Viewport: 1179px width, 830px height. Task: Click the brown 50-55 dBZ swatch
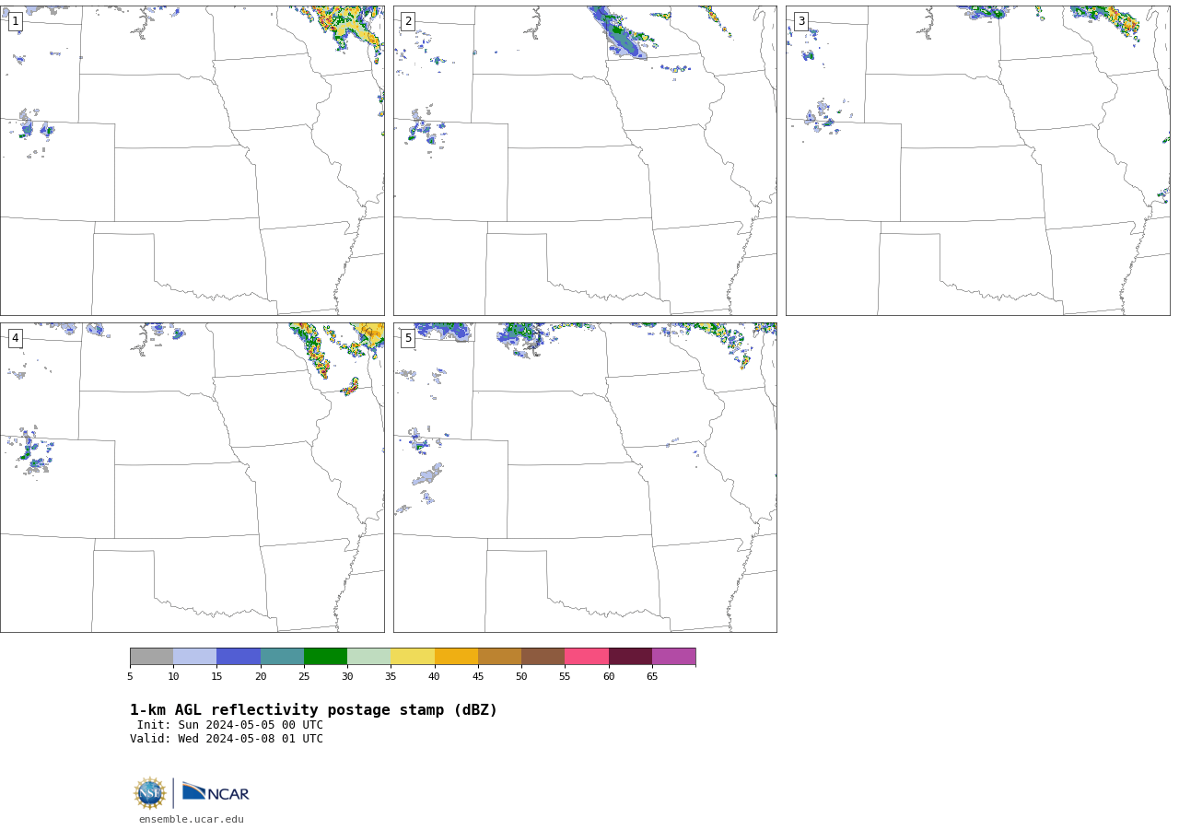[x=543, y=657]
